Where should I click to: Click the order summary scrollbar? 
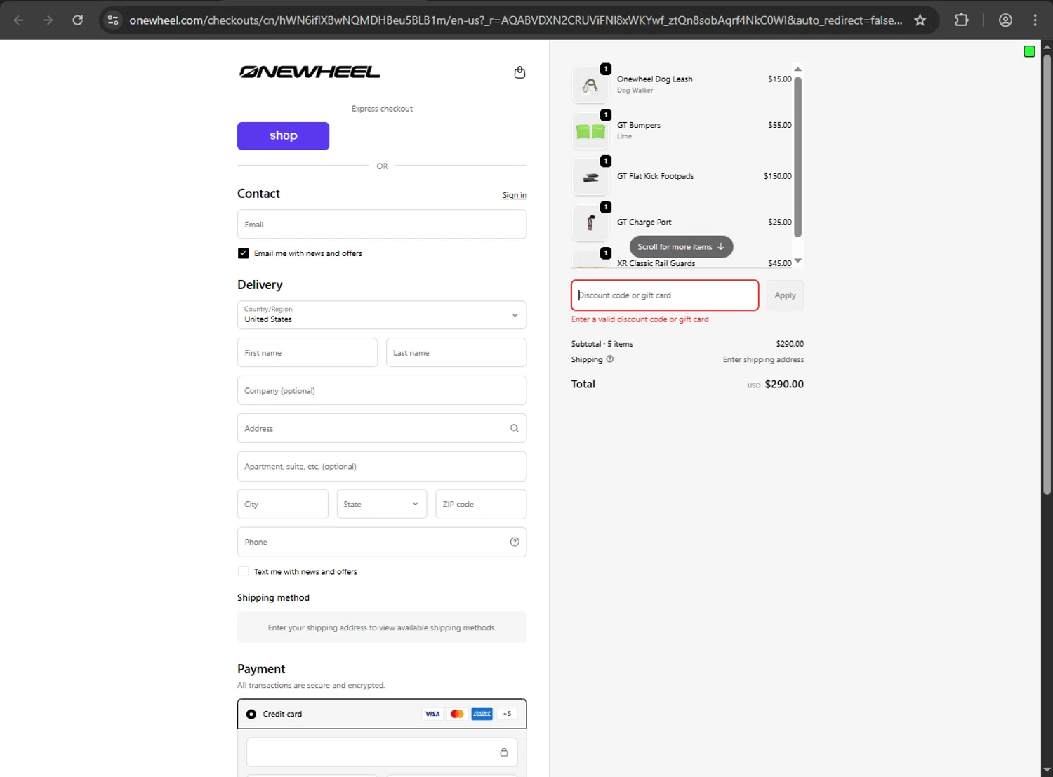tap(797, 157)
